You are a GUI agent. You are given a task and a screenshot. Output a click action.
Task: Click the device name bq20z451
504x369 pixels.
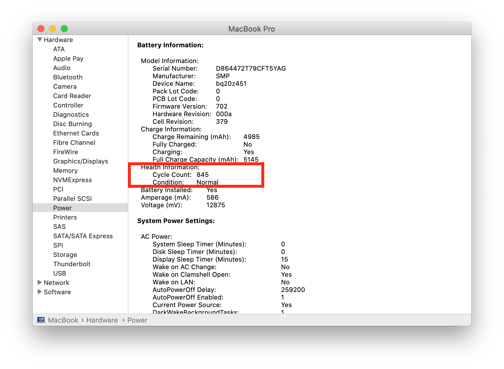click(x=231, y=83)
